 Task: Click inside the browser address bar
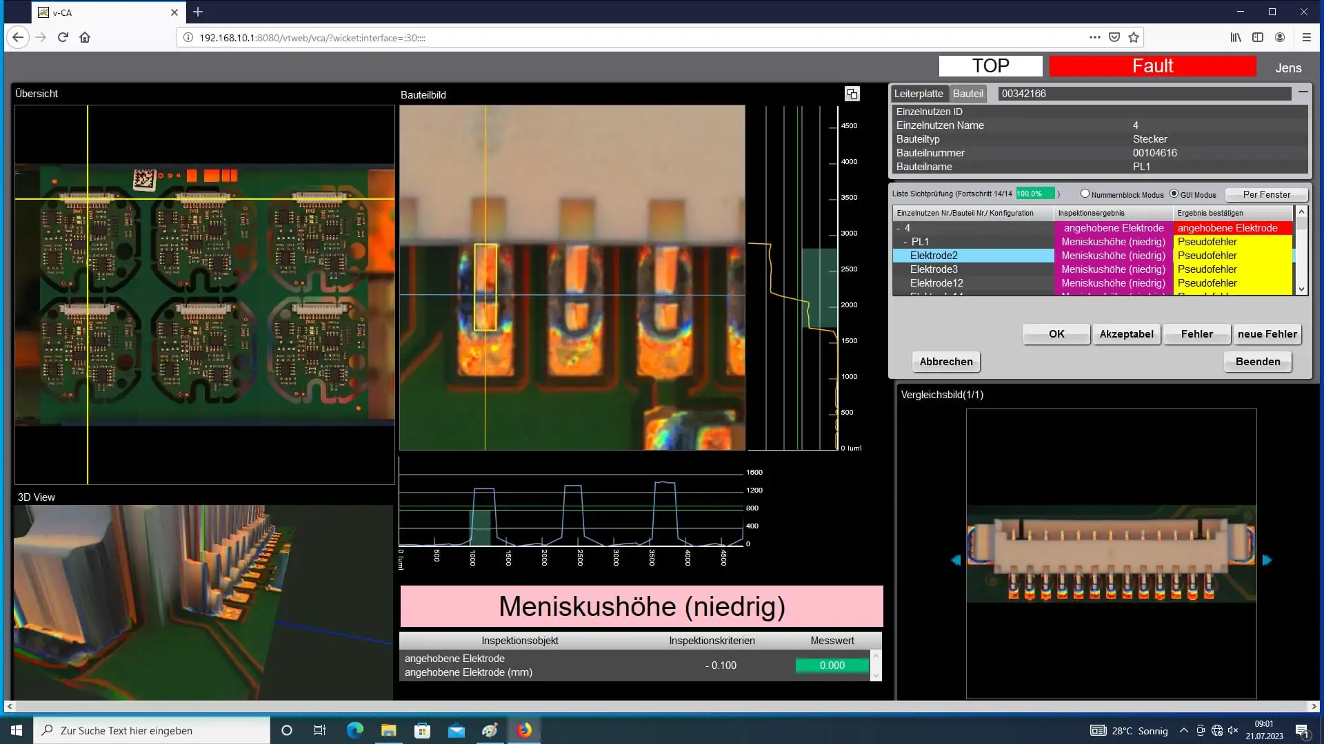click(x=483, y=37)
